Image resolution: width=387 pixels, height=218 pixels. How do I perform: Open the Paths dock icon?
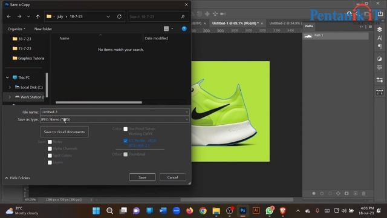(380, 92)
